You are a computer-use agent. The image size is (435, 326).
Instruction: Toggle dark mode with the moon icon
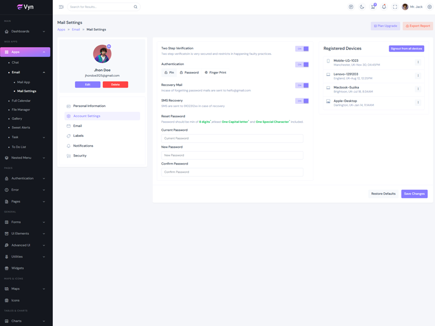(362, 7)
